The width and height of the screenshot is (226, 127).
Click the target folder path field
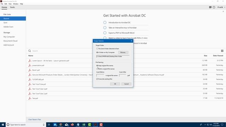click(113, 56)
